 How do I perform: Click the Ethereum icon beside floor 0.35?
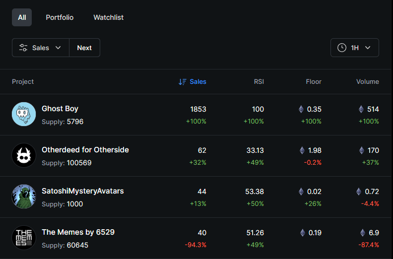(x=301, y=109)
